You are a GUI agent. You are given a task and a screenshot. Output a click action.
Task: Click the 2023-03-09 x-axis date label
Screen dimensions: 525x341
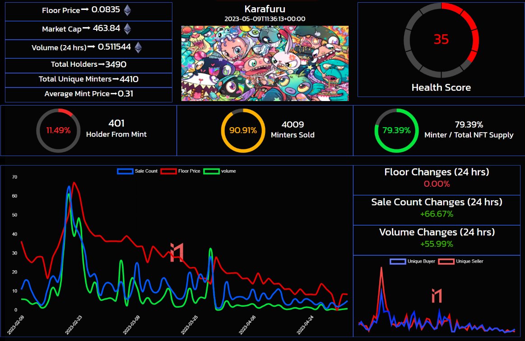click(x=131, y=325)
